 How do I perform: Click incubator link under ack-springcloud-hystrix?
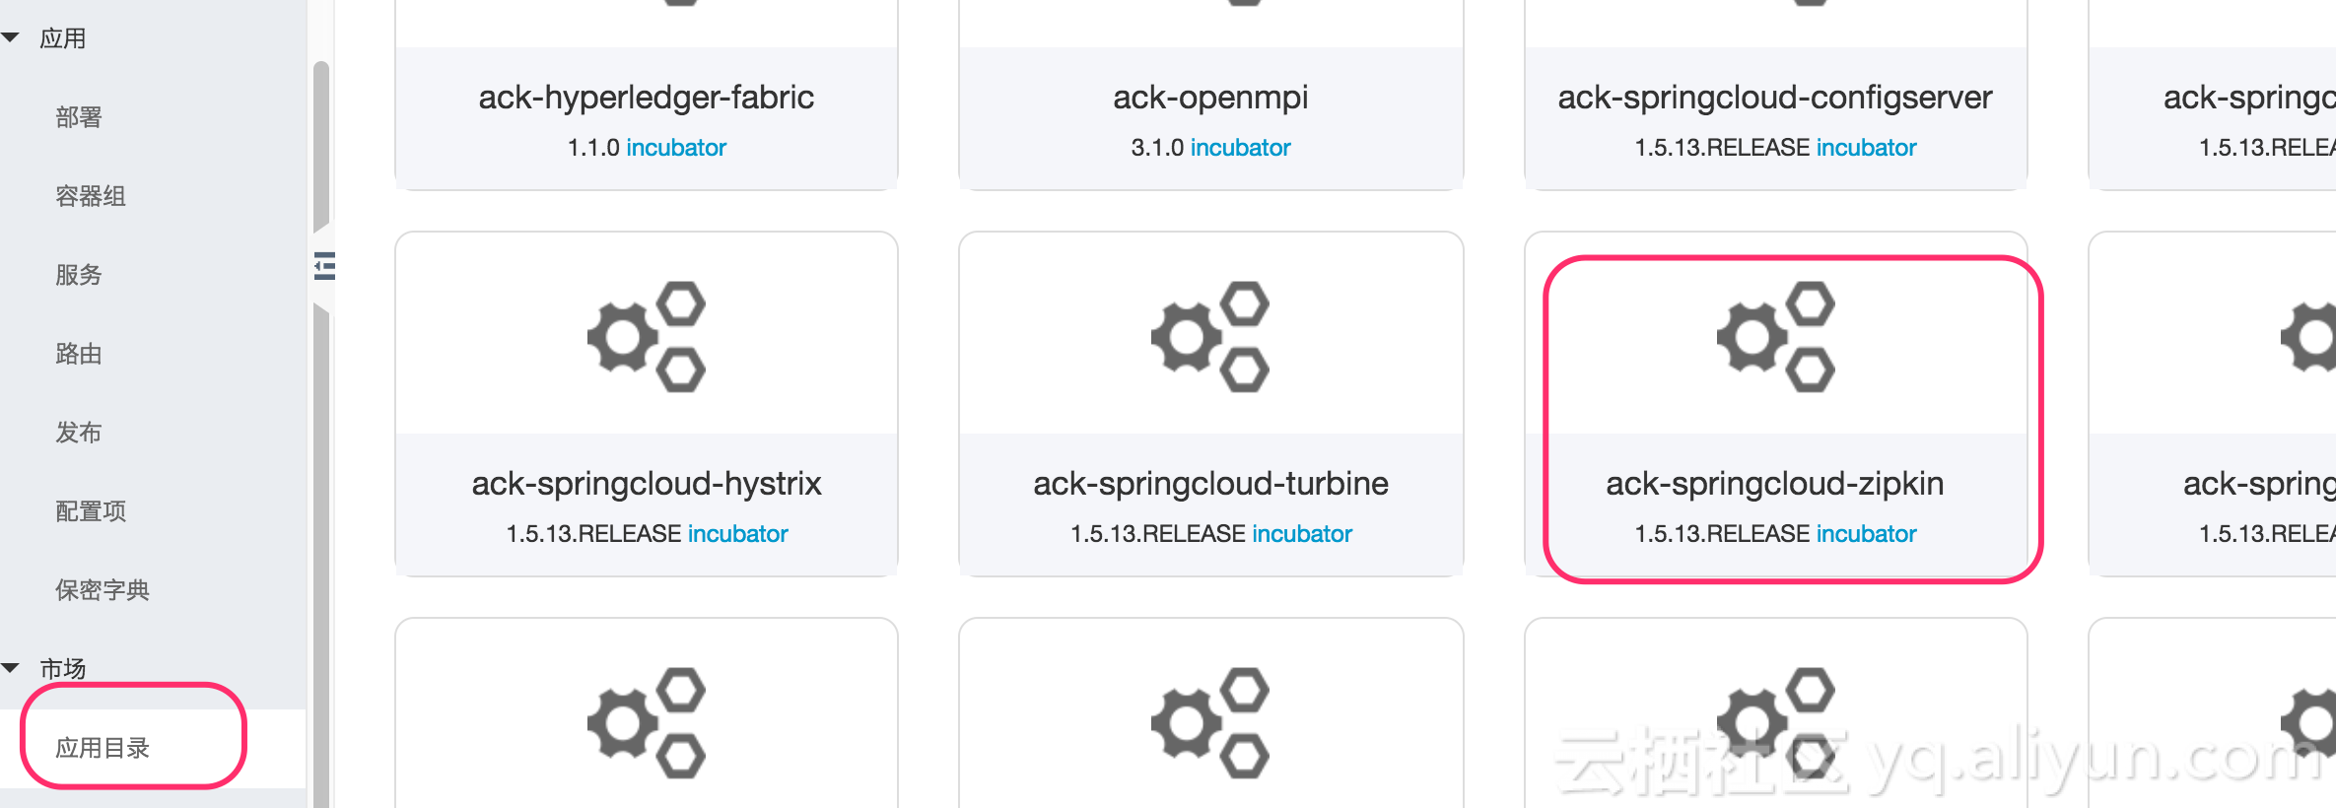[738, 534]
